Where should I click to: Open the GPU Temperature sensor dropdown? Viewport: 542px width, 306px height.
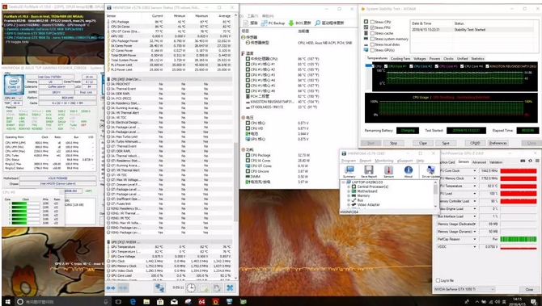(475, 186)
